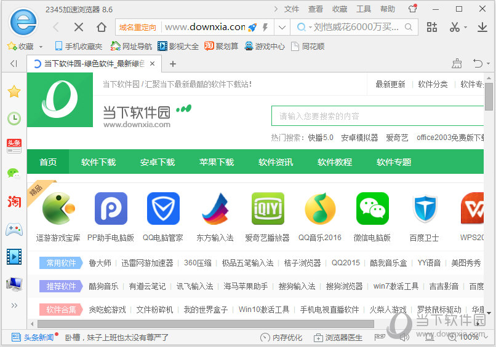Image resolution: width=496 pixels, height=347 pixels.
Task: Open sidebar history clock icon
Action: (x=14, y=119)
